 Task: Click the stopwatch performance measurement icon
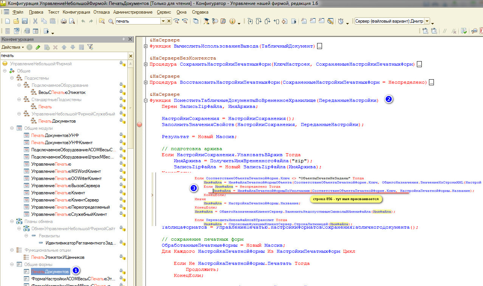pyautogui.click(x=341, y=21)
